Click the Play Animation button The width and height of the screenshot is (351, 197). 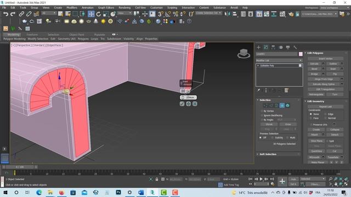[x=261, y=179]
